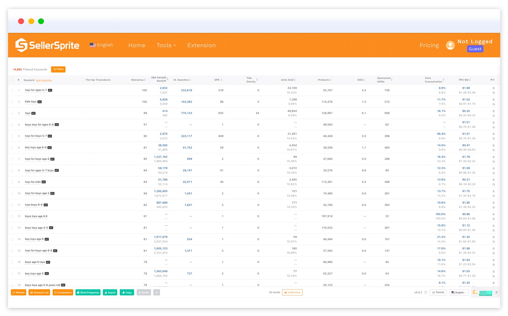Screen dimensions: 508x316
Task: Click the moon icon in bottom bar
Action: tap(475, 292)
